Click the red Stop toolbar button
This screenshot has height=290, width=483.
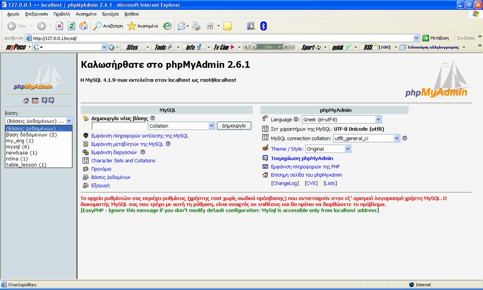(x=59, y=26)
